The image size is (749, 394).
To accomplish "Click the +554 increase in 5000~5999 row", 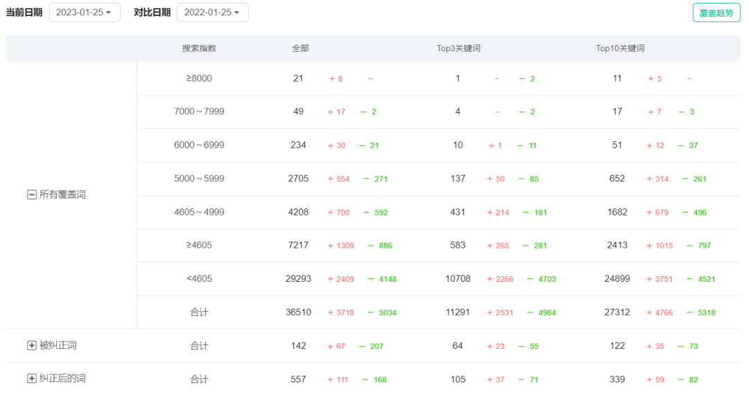I will click(338, 179).
